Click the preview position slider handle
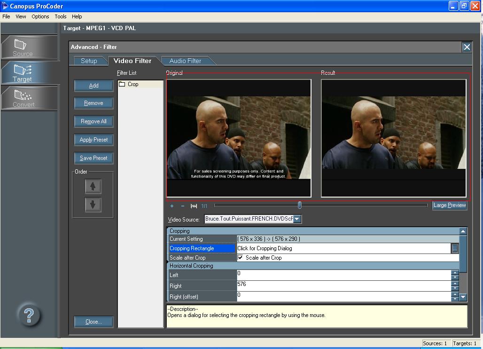 299,205
